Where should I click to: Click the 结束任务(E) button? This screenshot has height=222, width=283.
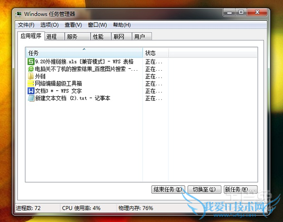tap(168, 189)
